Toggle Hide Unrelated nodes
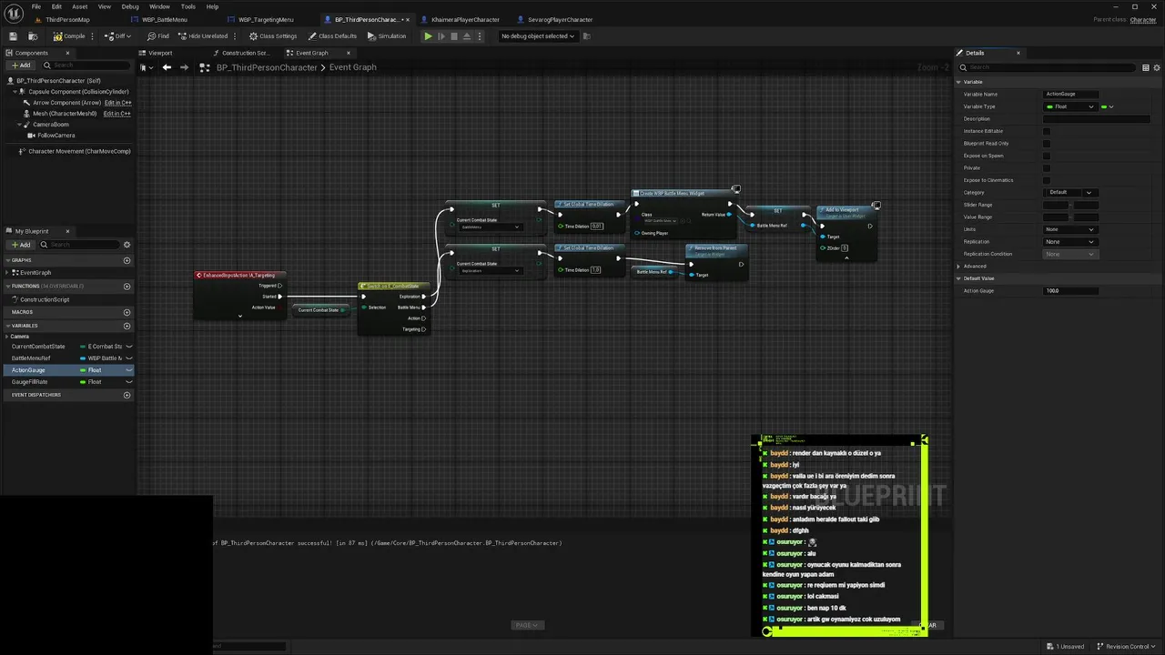The image size is (1165, 655). [203, 36]
